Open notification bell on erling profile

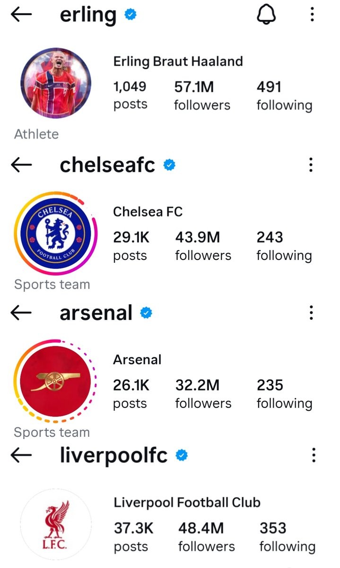(x=266, y=15)
